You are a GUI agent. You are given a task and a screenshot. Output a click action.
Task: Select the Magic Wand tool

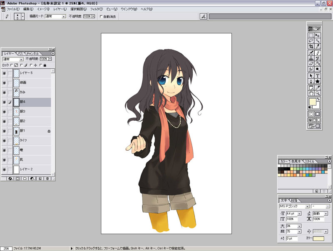(318, 41)
